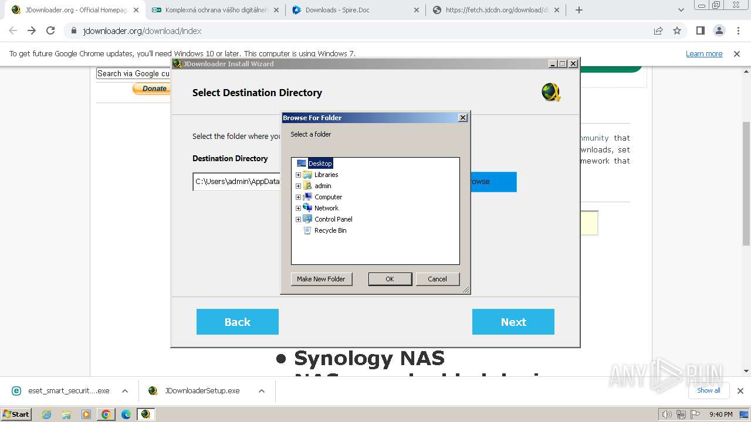751x422 pixels.
Task: Bookmark this page with the star icon
Action: pos(677,30)
